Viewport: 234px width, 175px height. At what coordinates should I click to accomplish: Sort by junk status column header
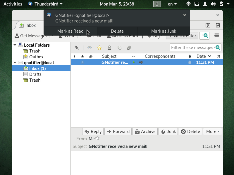coord(190,56)
